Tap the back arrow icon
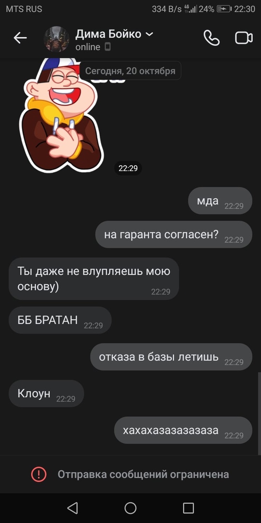The height and width of the screenshot is (523, 261). point(20,38)
